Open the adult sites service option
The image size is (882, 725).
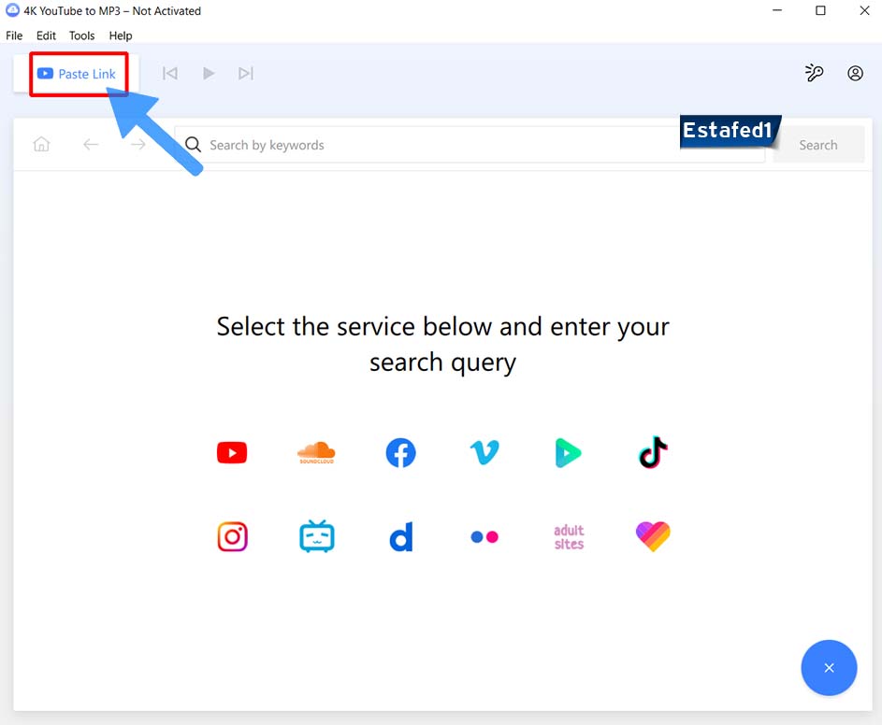point(568,535)
